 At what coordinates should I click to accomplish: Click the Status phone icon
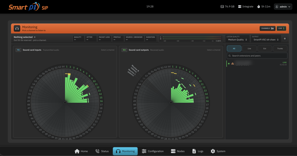(x=97, y=151)
